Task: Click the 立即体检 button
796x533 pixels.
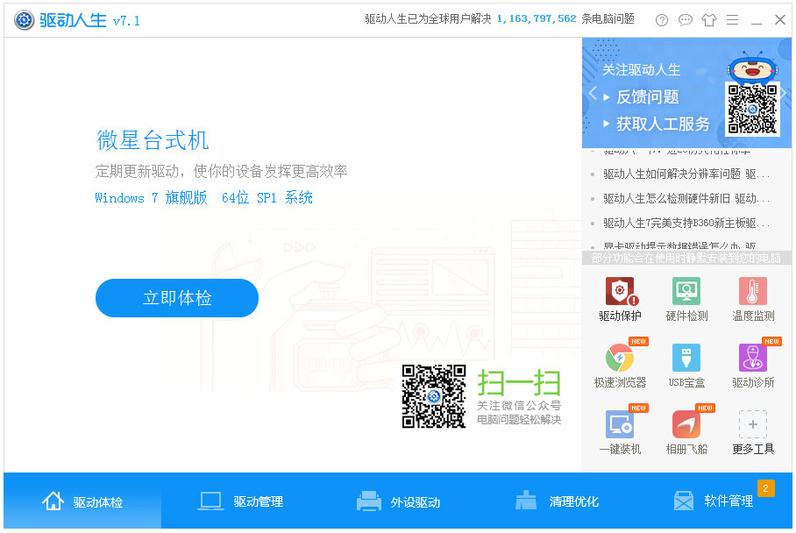Action: pyautogui.click(x=177, y=298)
